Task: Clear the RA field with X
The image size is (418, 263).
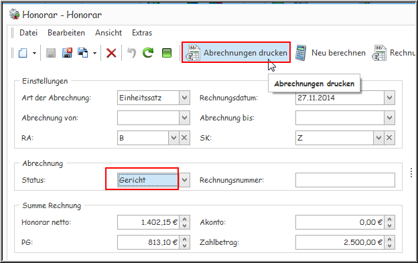Action: (x=184, y=138)
